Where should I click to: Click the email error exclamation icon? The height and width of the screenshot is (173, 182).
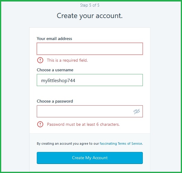point(40,60)
